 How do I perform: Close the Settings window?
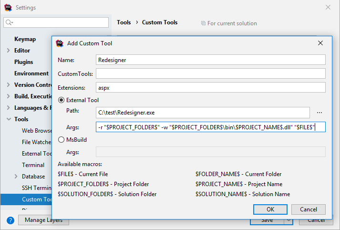(328, 7)
